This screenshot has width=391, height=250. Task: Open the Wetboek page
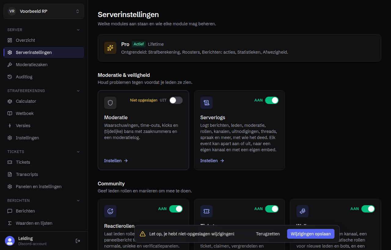click(x=44, y=113)
